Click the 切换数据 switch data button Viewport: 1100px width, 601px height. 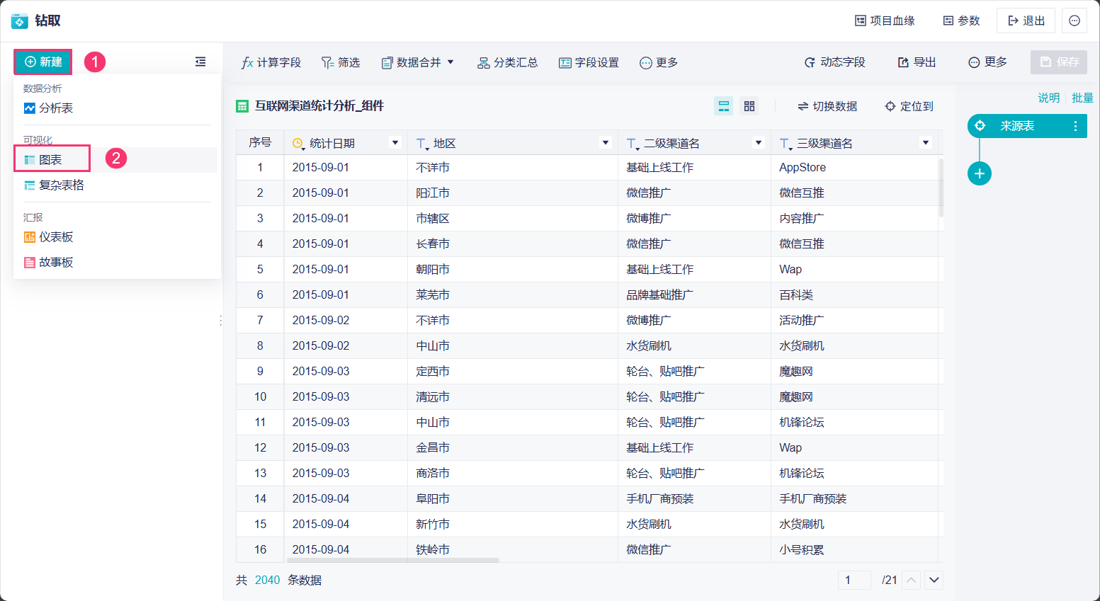tap(829, 106)
